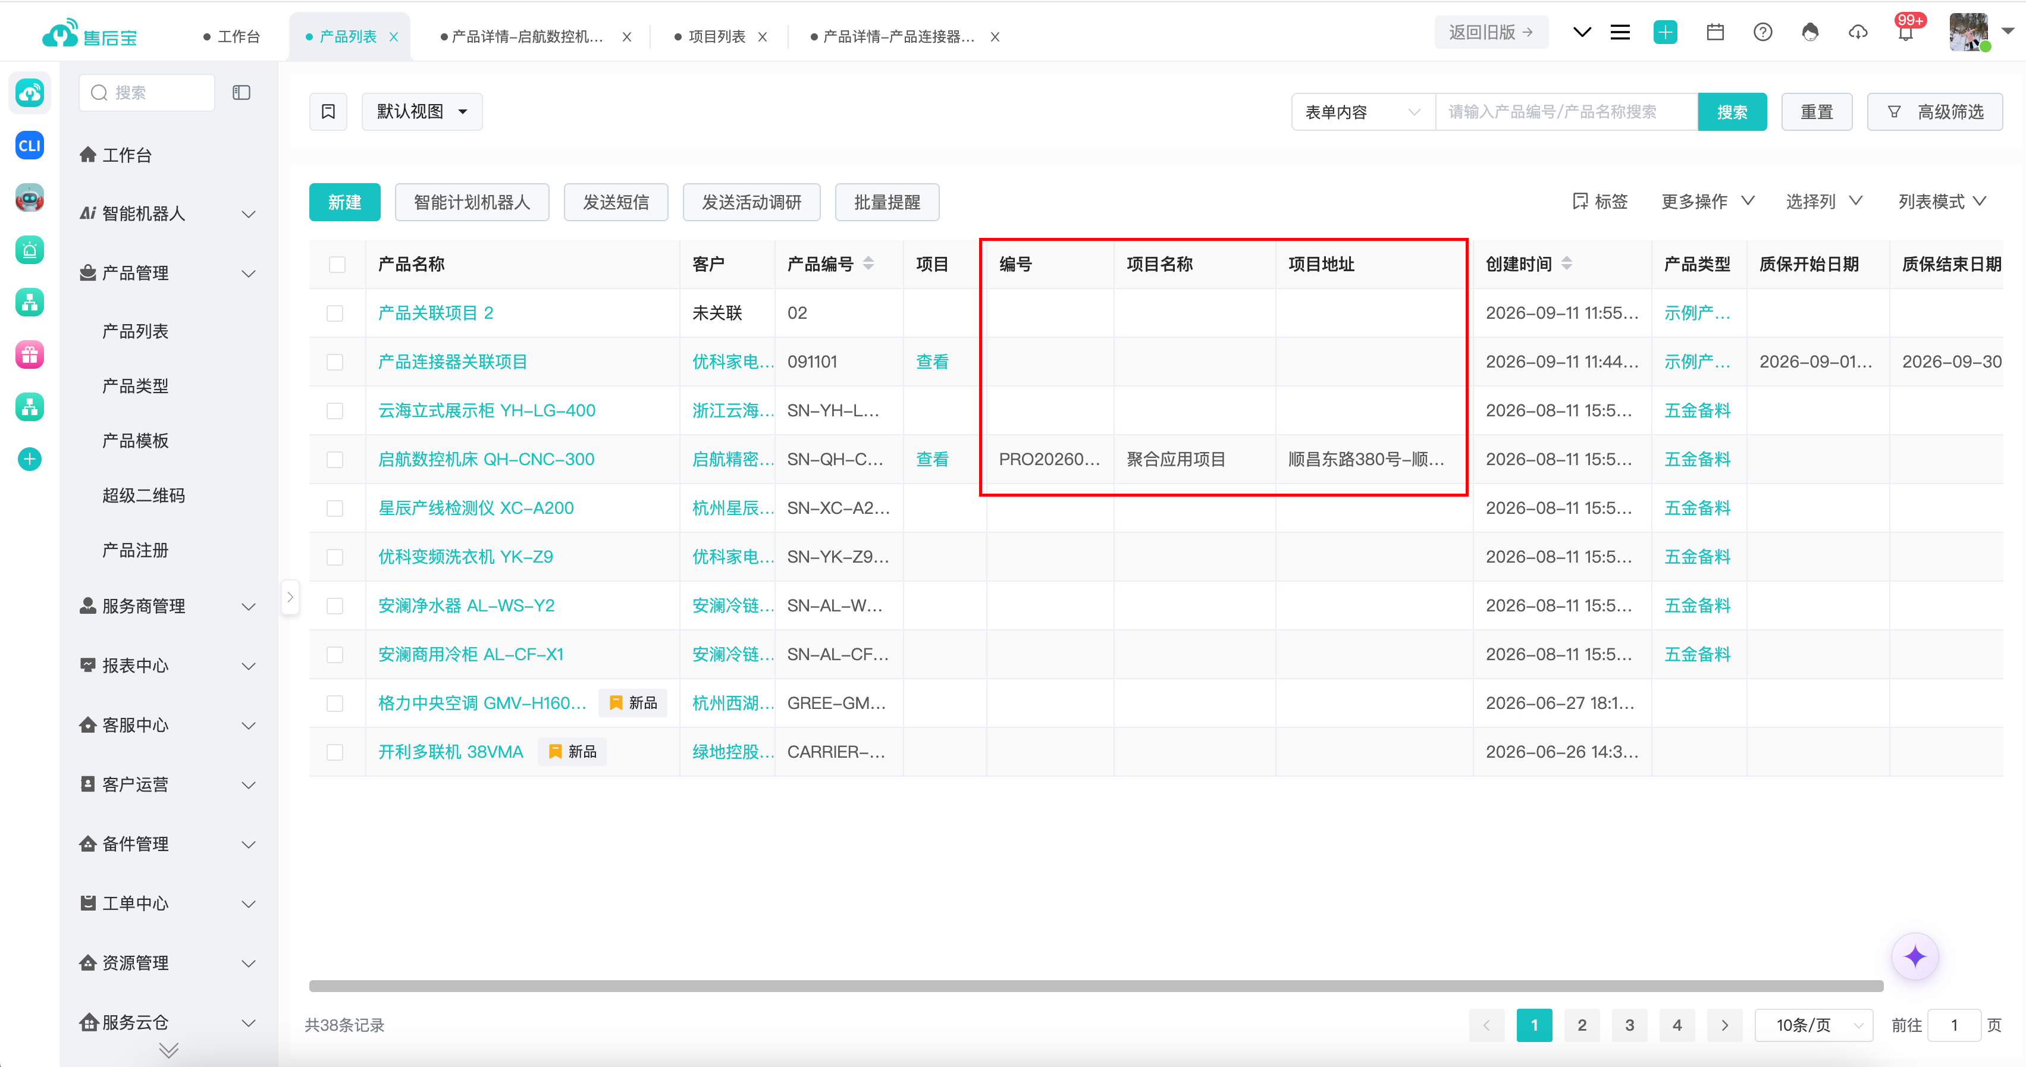Open the pink gift icon in left rail

pos(30,354)
